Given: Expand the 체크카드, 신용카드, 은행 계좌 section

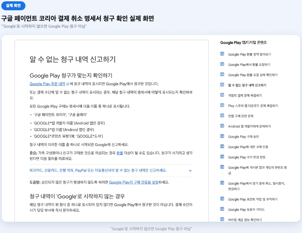Looking at the screenshot, I should pyautogui.click(x=111, y=170).
